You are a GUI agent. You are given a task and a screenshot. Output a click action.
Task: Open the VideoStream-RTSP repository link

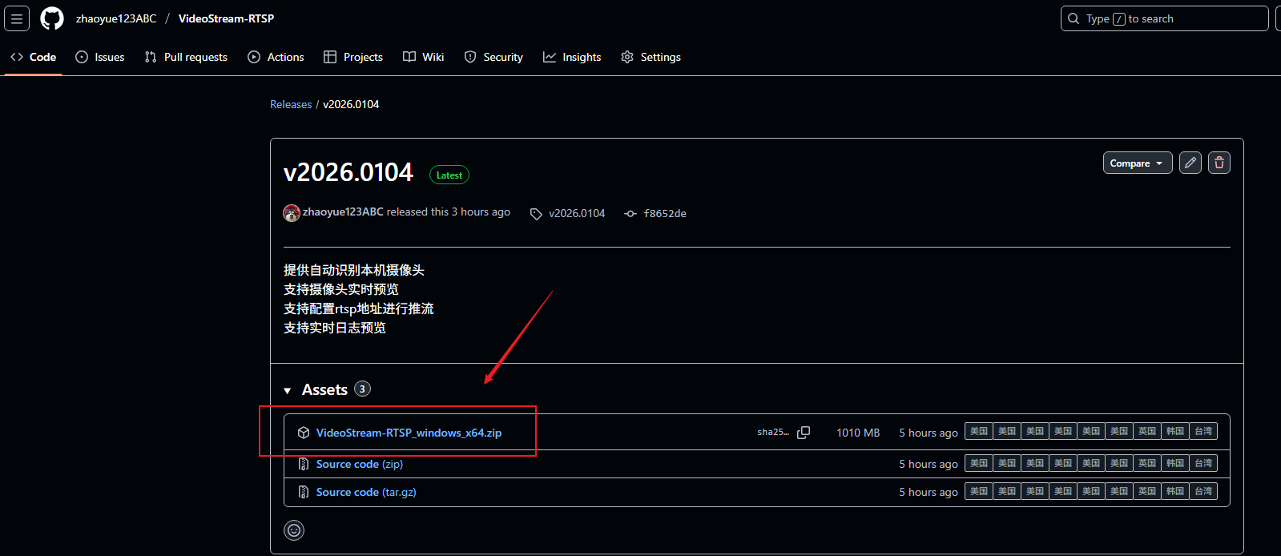coord(226,18)
